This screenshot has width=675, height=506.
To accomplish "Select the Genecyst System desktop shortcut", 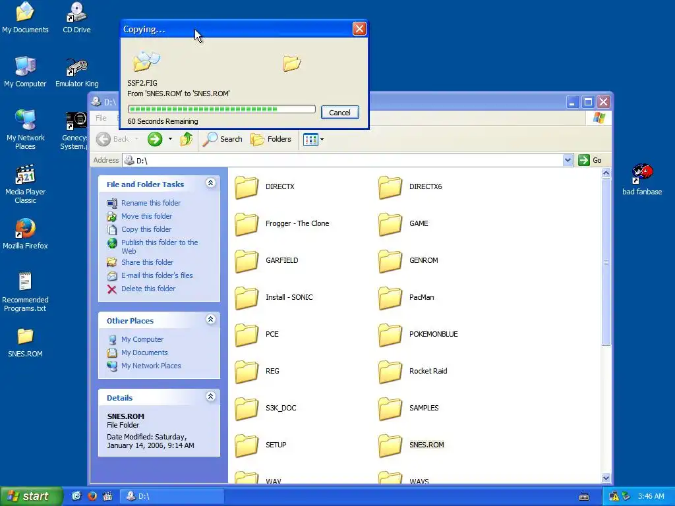I will pyautogui.click(x=74, y=130).
